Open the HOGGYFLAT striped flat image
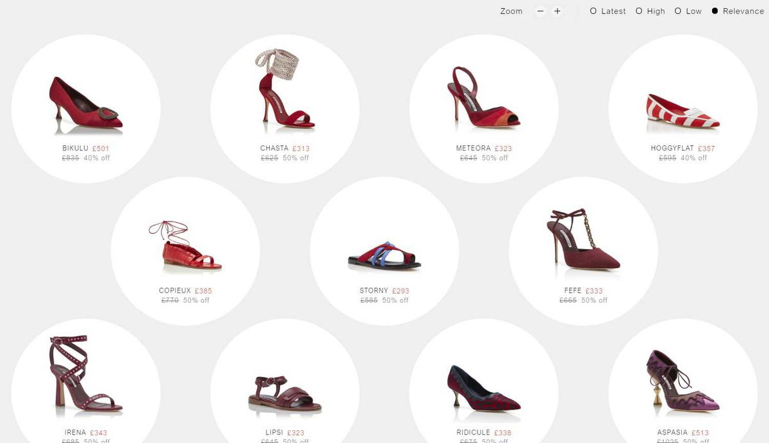The width and height of the screenshot is (769, 443). tap(683, 112)
